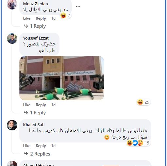This screenshot has width=167, height=166.
Task: Like Moaz Ziedan's comment
Action: pos(27,18)
